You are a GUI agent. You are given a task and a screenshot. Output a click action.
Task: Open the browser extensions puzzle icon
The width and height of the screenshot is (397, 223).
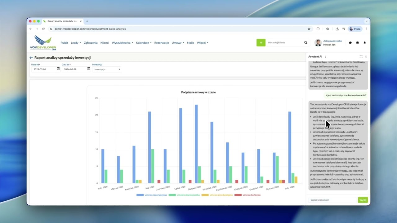(318, 29)
